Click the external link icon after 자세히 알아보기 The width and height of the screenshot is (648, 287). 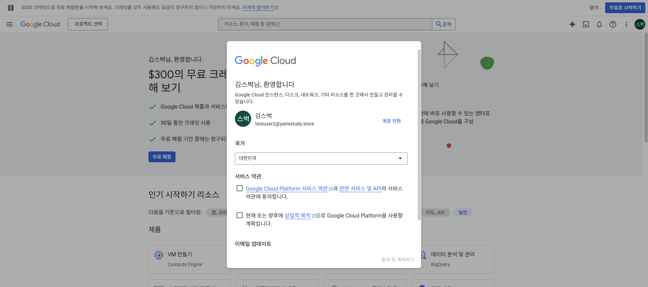coord(277,7)
